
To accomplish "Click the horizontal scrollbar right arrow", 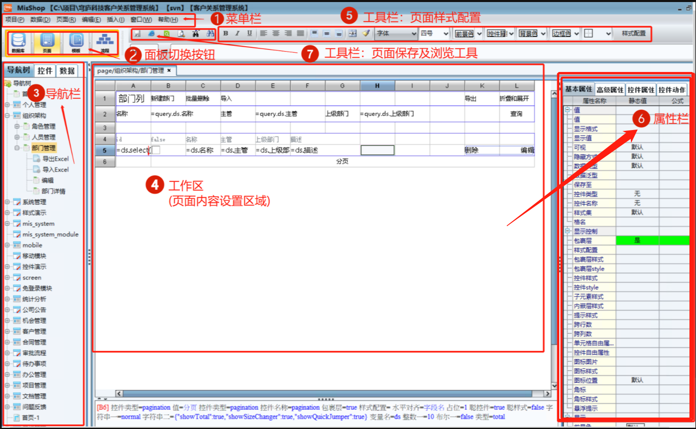I will coord(547,393).
